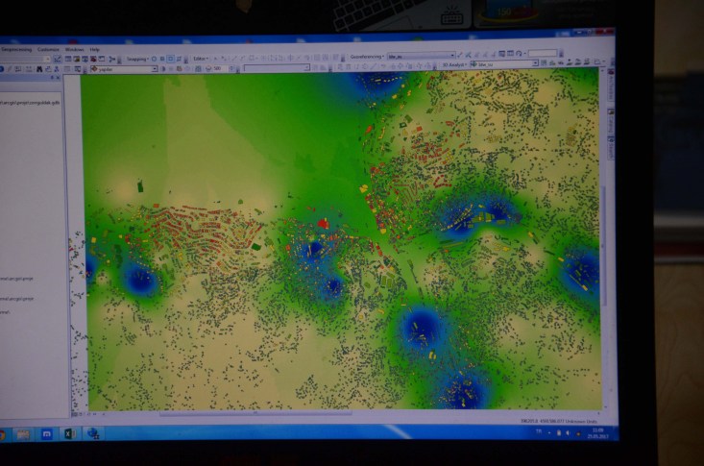Click the Georeferencing toolbar menu button
The image size is (704, 466).
tap(367, 56)
